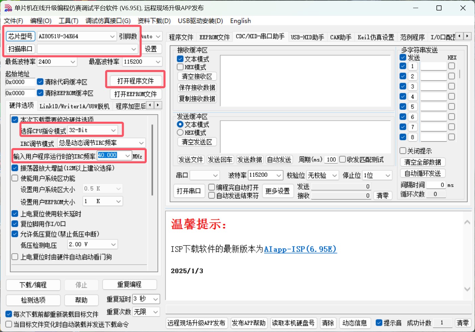Toggle 清除代码缓冲区 checkbox
The width and height of the screenshot is (475, 332).
(40, 82)
